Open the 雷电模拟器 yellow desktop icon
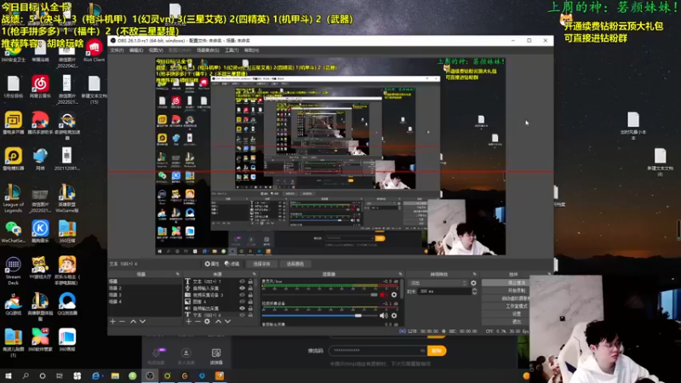This screenshot has height=383, width=681. point(13,158)
